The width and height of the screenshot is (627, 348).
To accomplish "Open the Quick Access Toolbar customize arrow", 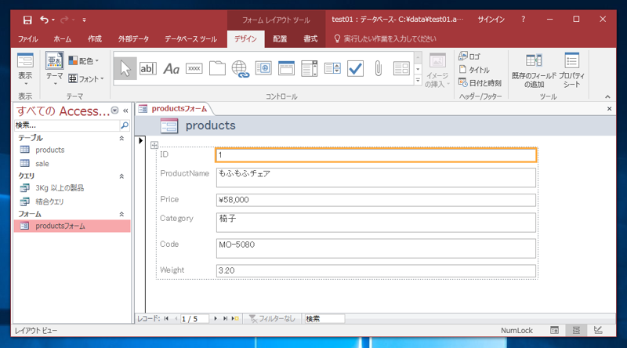I will tap(84, 20).
